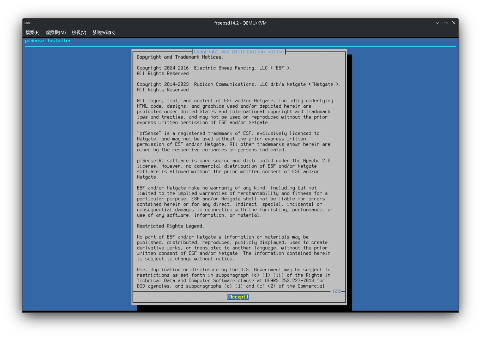The image size is (481, 339).
Task: Click the 'Copyright and Trademark Notices.' heading
Action: pos(180,57)
